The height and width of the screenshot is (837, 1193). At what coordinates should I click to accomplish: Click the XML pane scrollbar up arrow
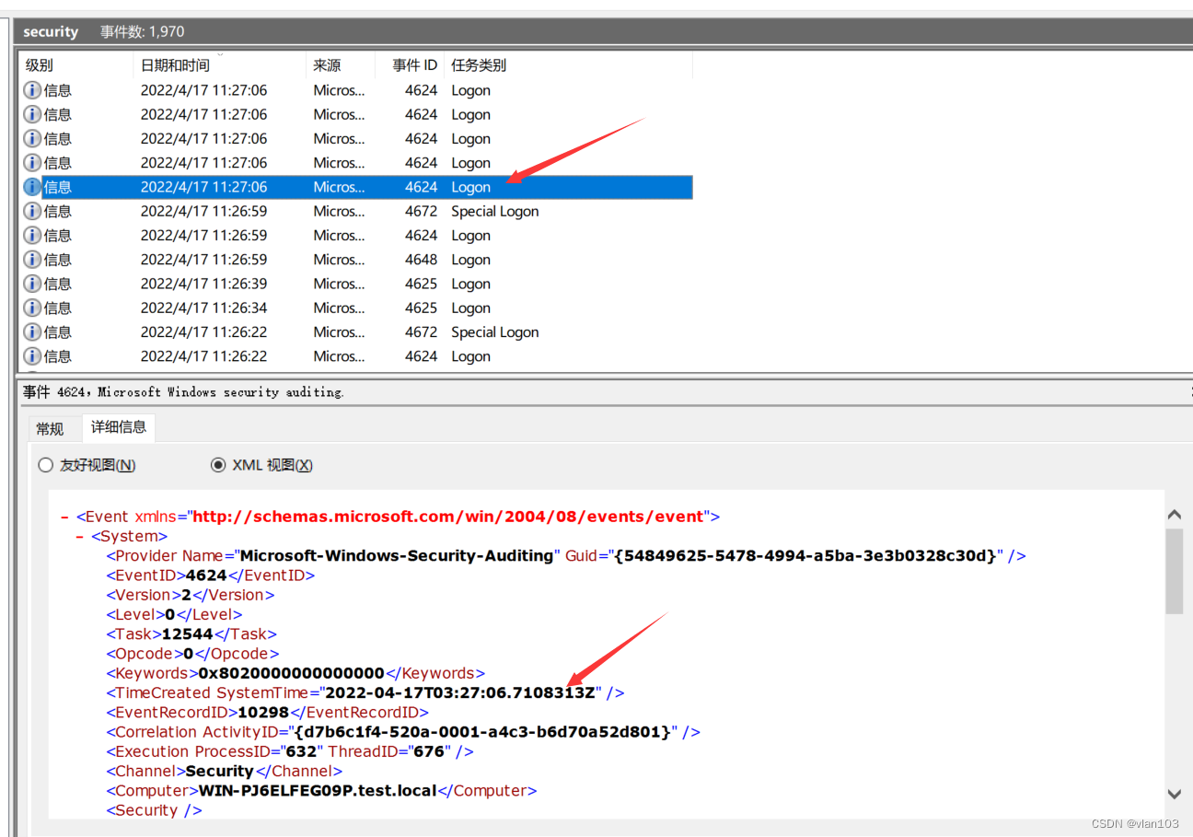pyautogui.click(x=1174, y=516)
